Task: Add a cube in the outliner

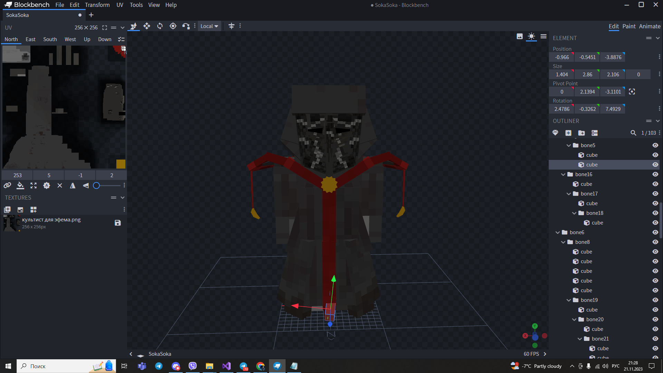Action: 568,133
